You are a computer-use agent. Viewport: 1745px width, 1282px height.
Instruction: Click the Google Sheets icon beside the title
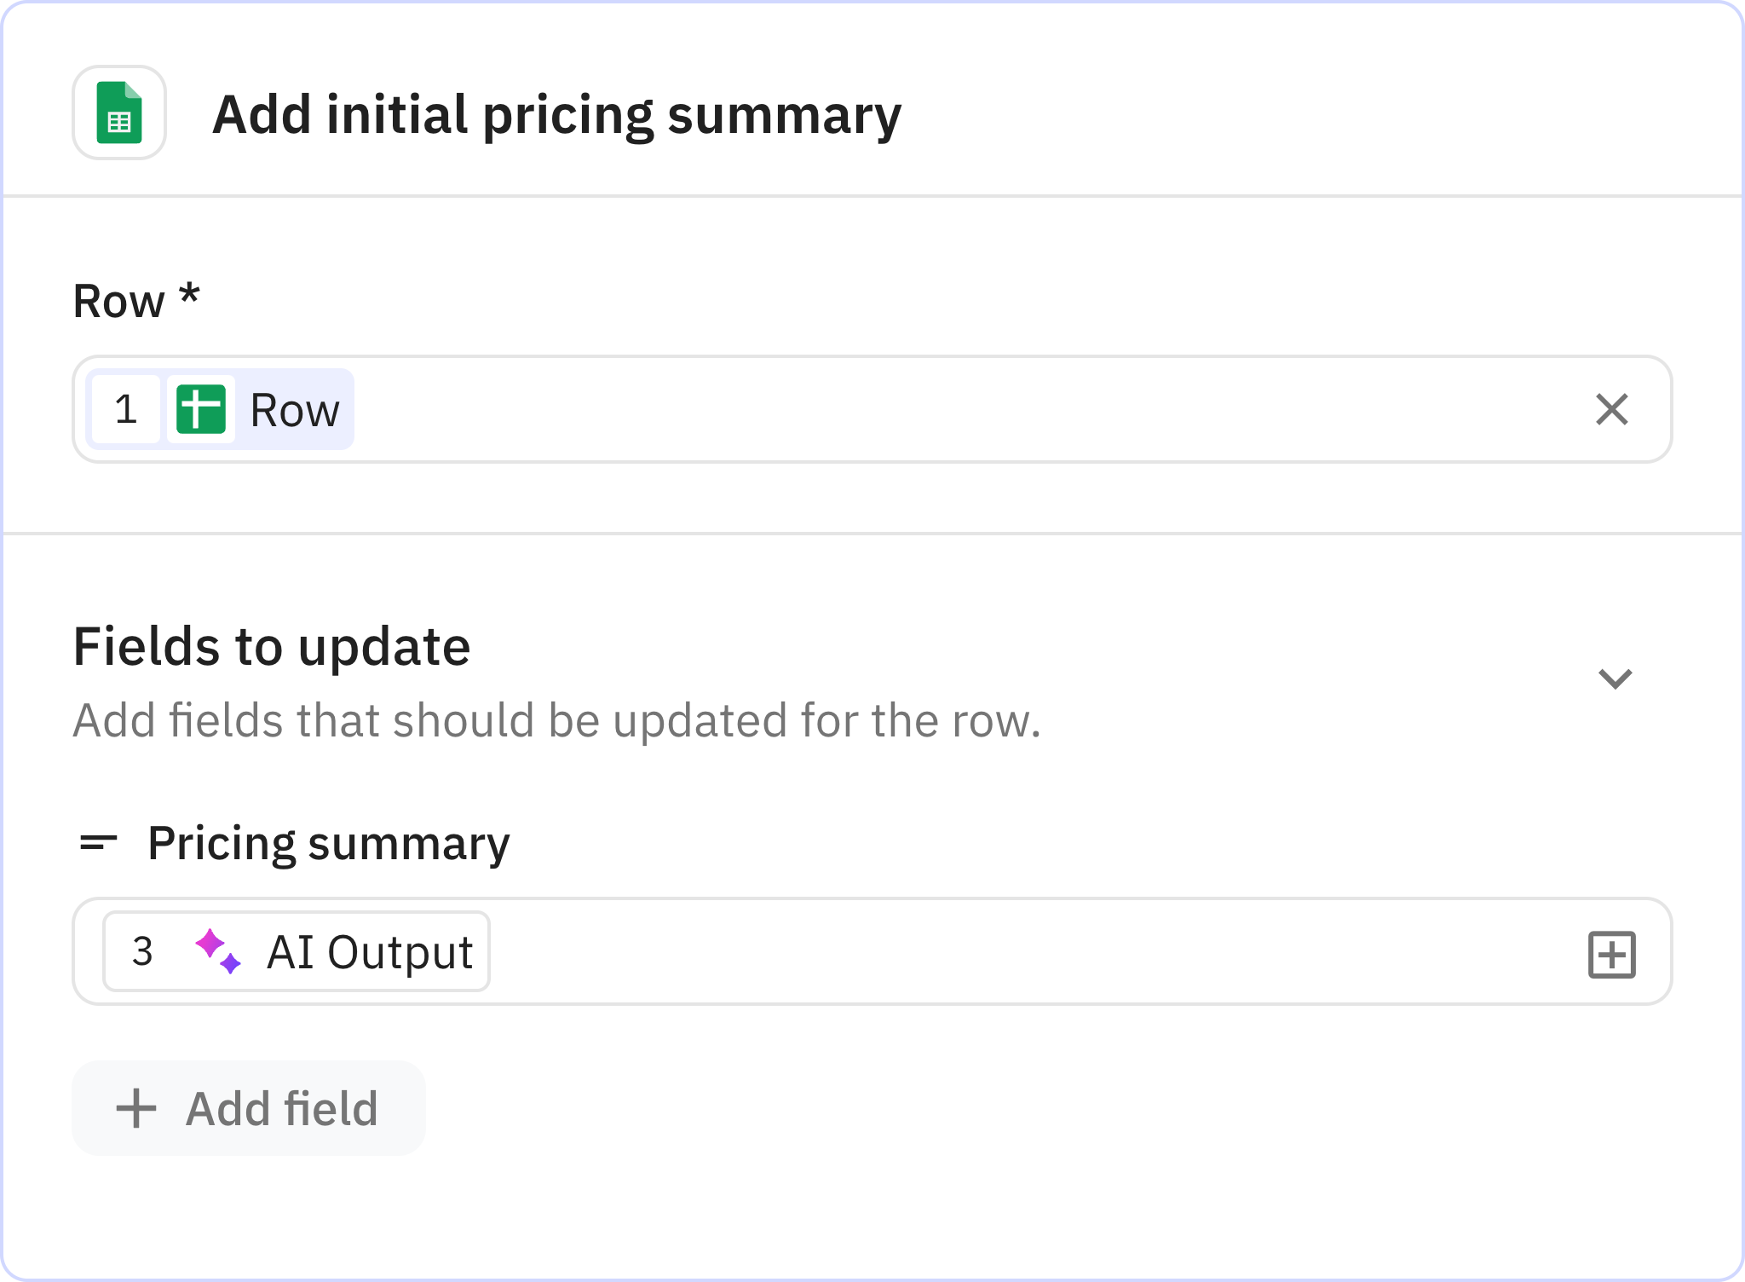click(118, 113)
